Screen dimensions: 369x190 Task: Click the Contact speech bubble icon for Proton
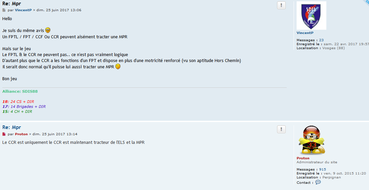point(318,182)
